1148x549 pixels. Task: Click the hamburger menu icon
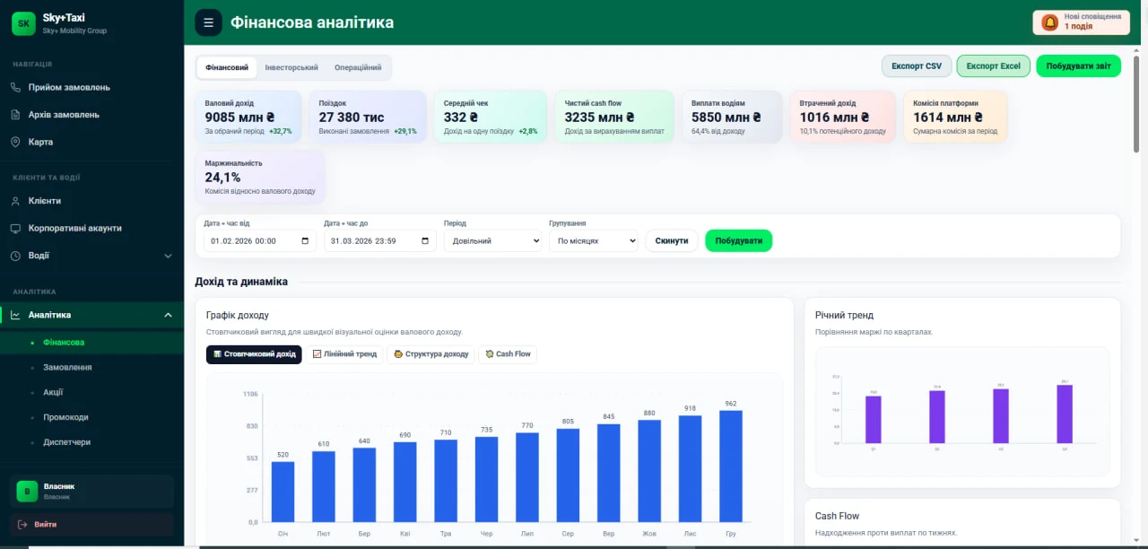208,22
